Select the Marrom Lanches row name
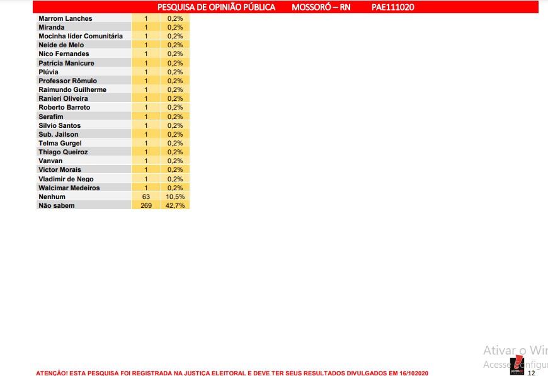Viewport: 548px width, 376px height. 66,18
